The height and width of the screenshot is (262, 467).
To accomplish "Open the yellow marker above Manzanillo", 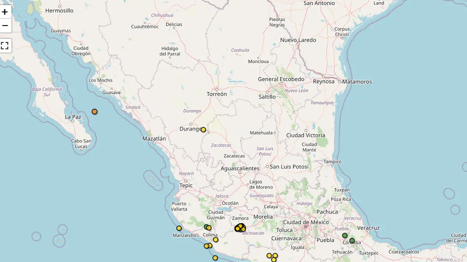I will [x=179, y=228].
